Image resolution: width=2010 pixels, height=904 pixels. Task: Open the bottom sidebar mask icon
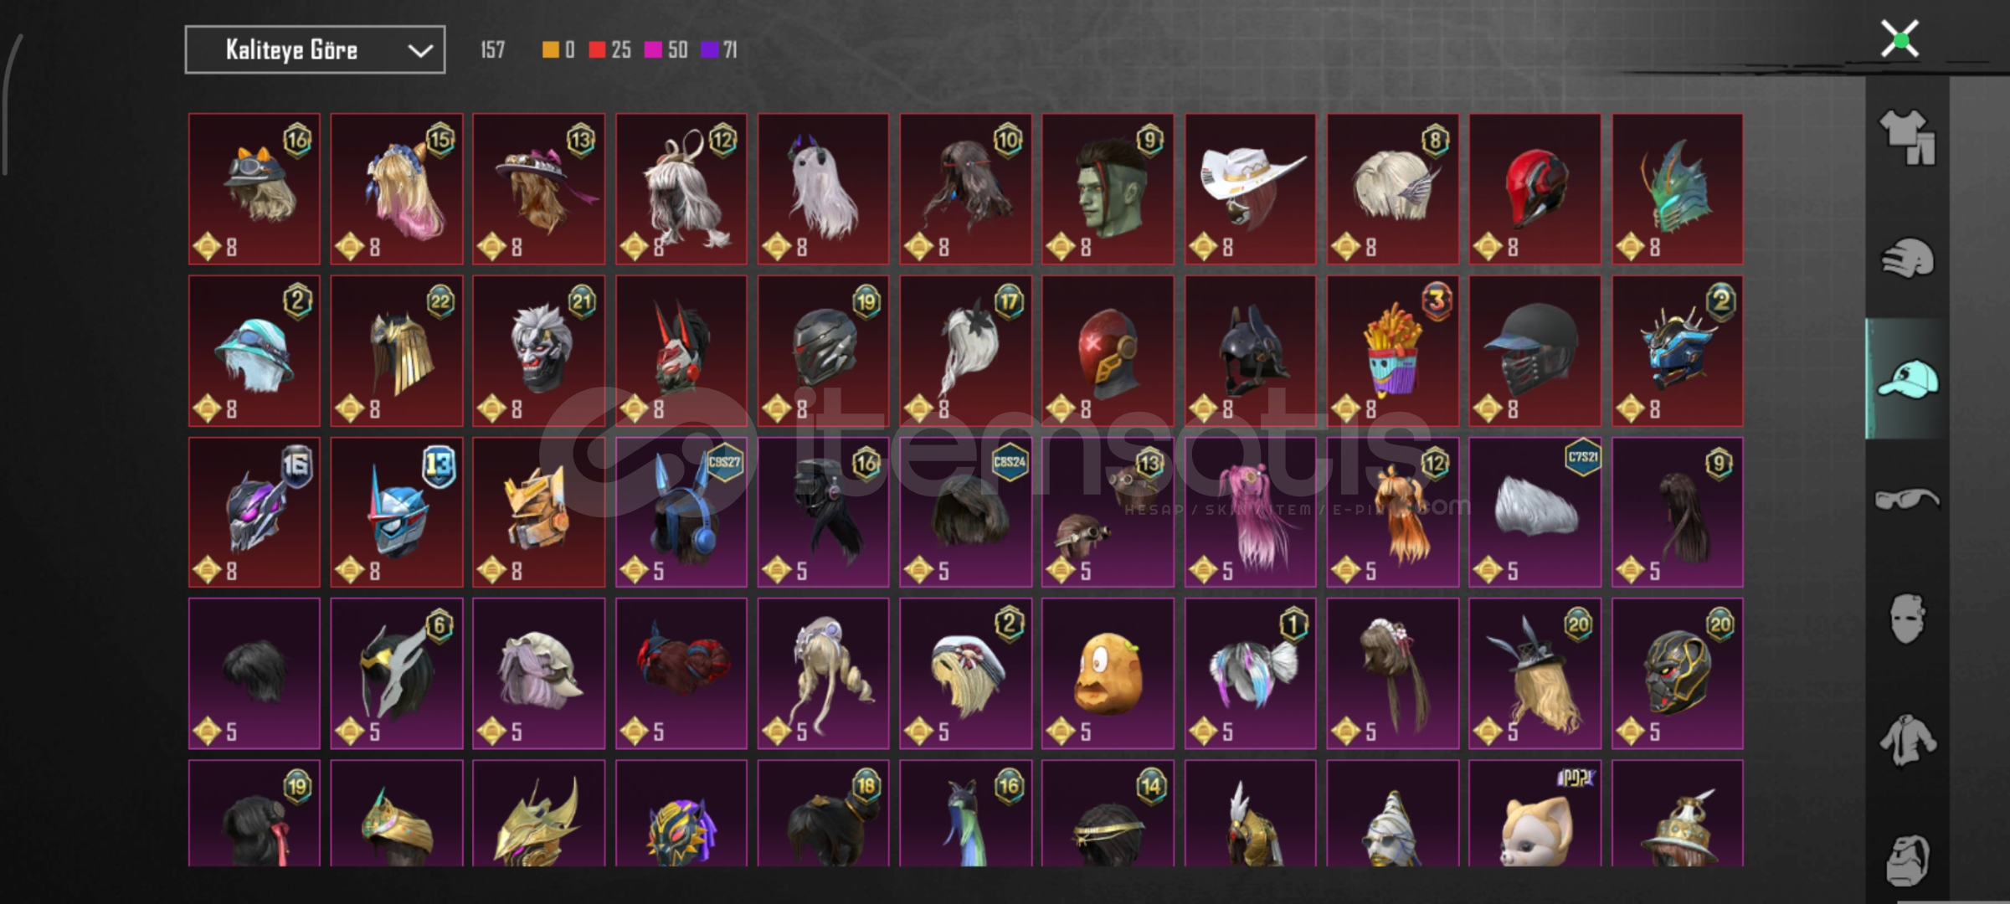click(x=1908, y=860)
